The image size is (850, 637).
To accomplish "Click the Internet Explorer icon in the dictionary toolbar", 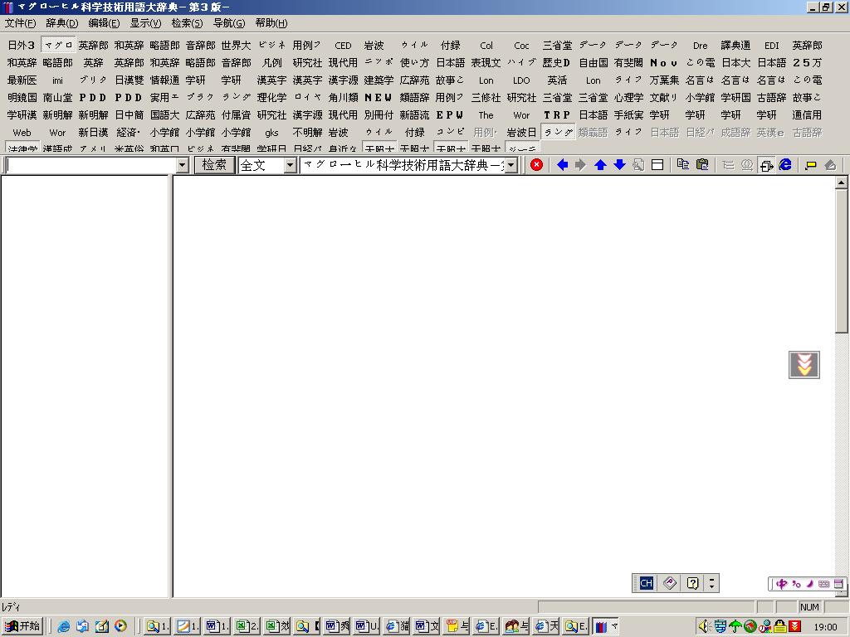I will 785,165.
